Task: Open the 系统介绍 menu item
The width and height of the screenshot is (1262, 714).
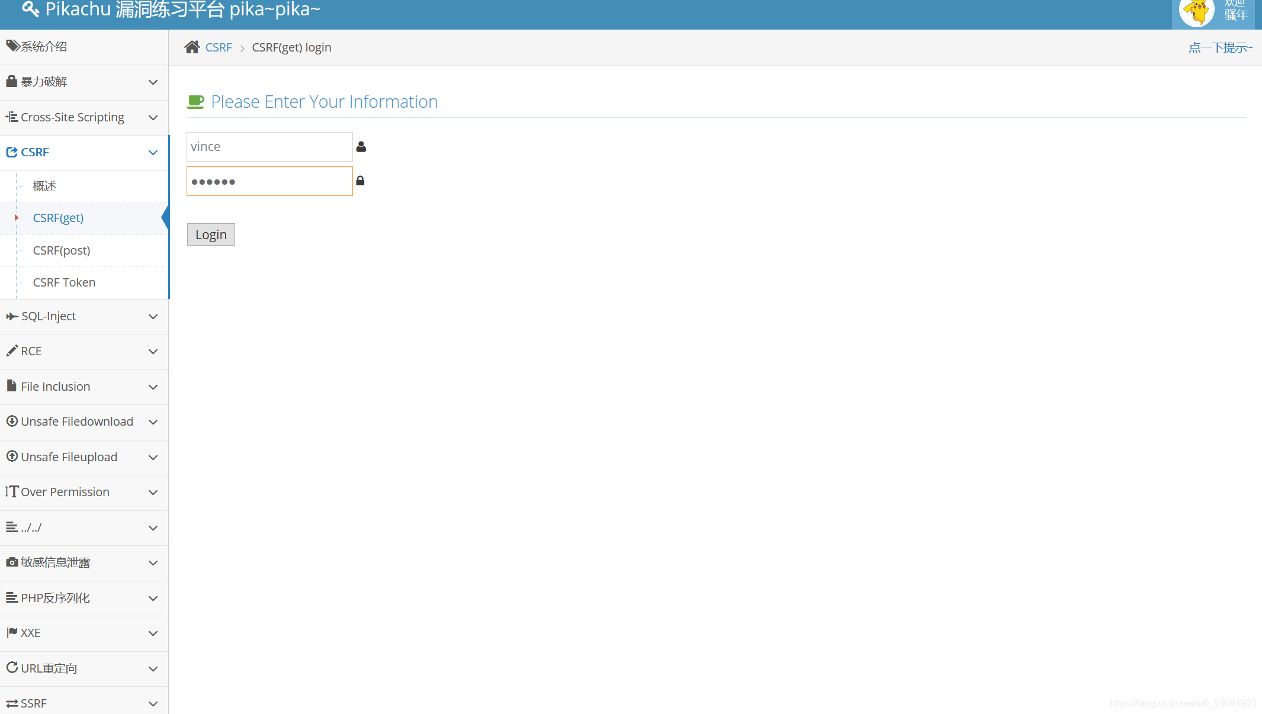Action: 84,47
